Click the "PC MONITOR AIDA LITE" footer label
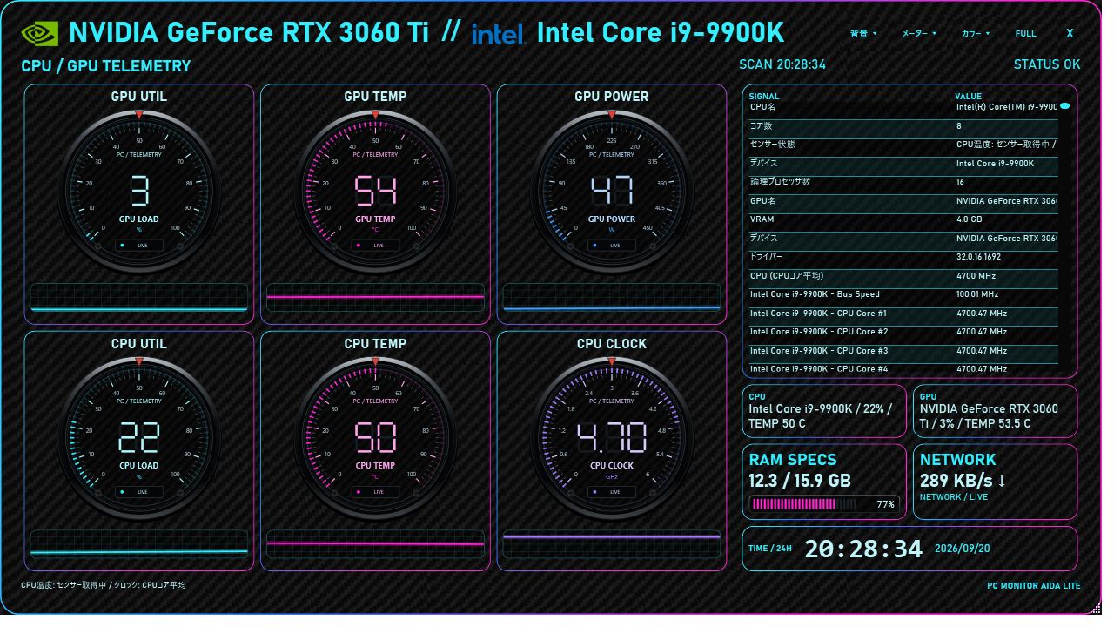The image size is (1114, 627). tap(1034, 586)
